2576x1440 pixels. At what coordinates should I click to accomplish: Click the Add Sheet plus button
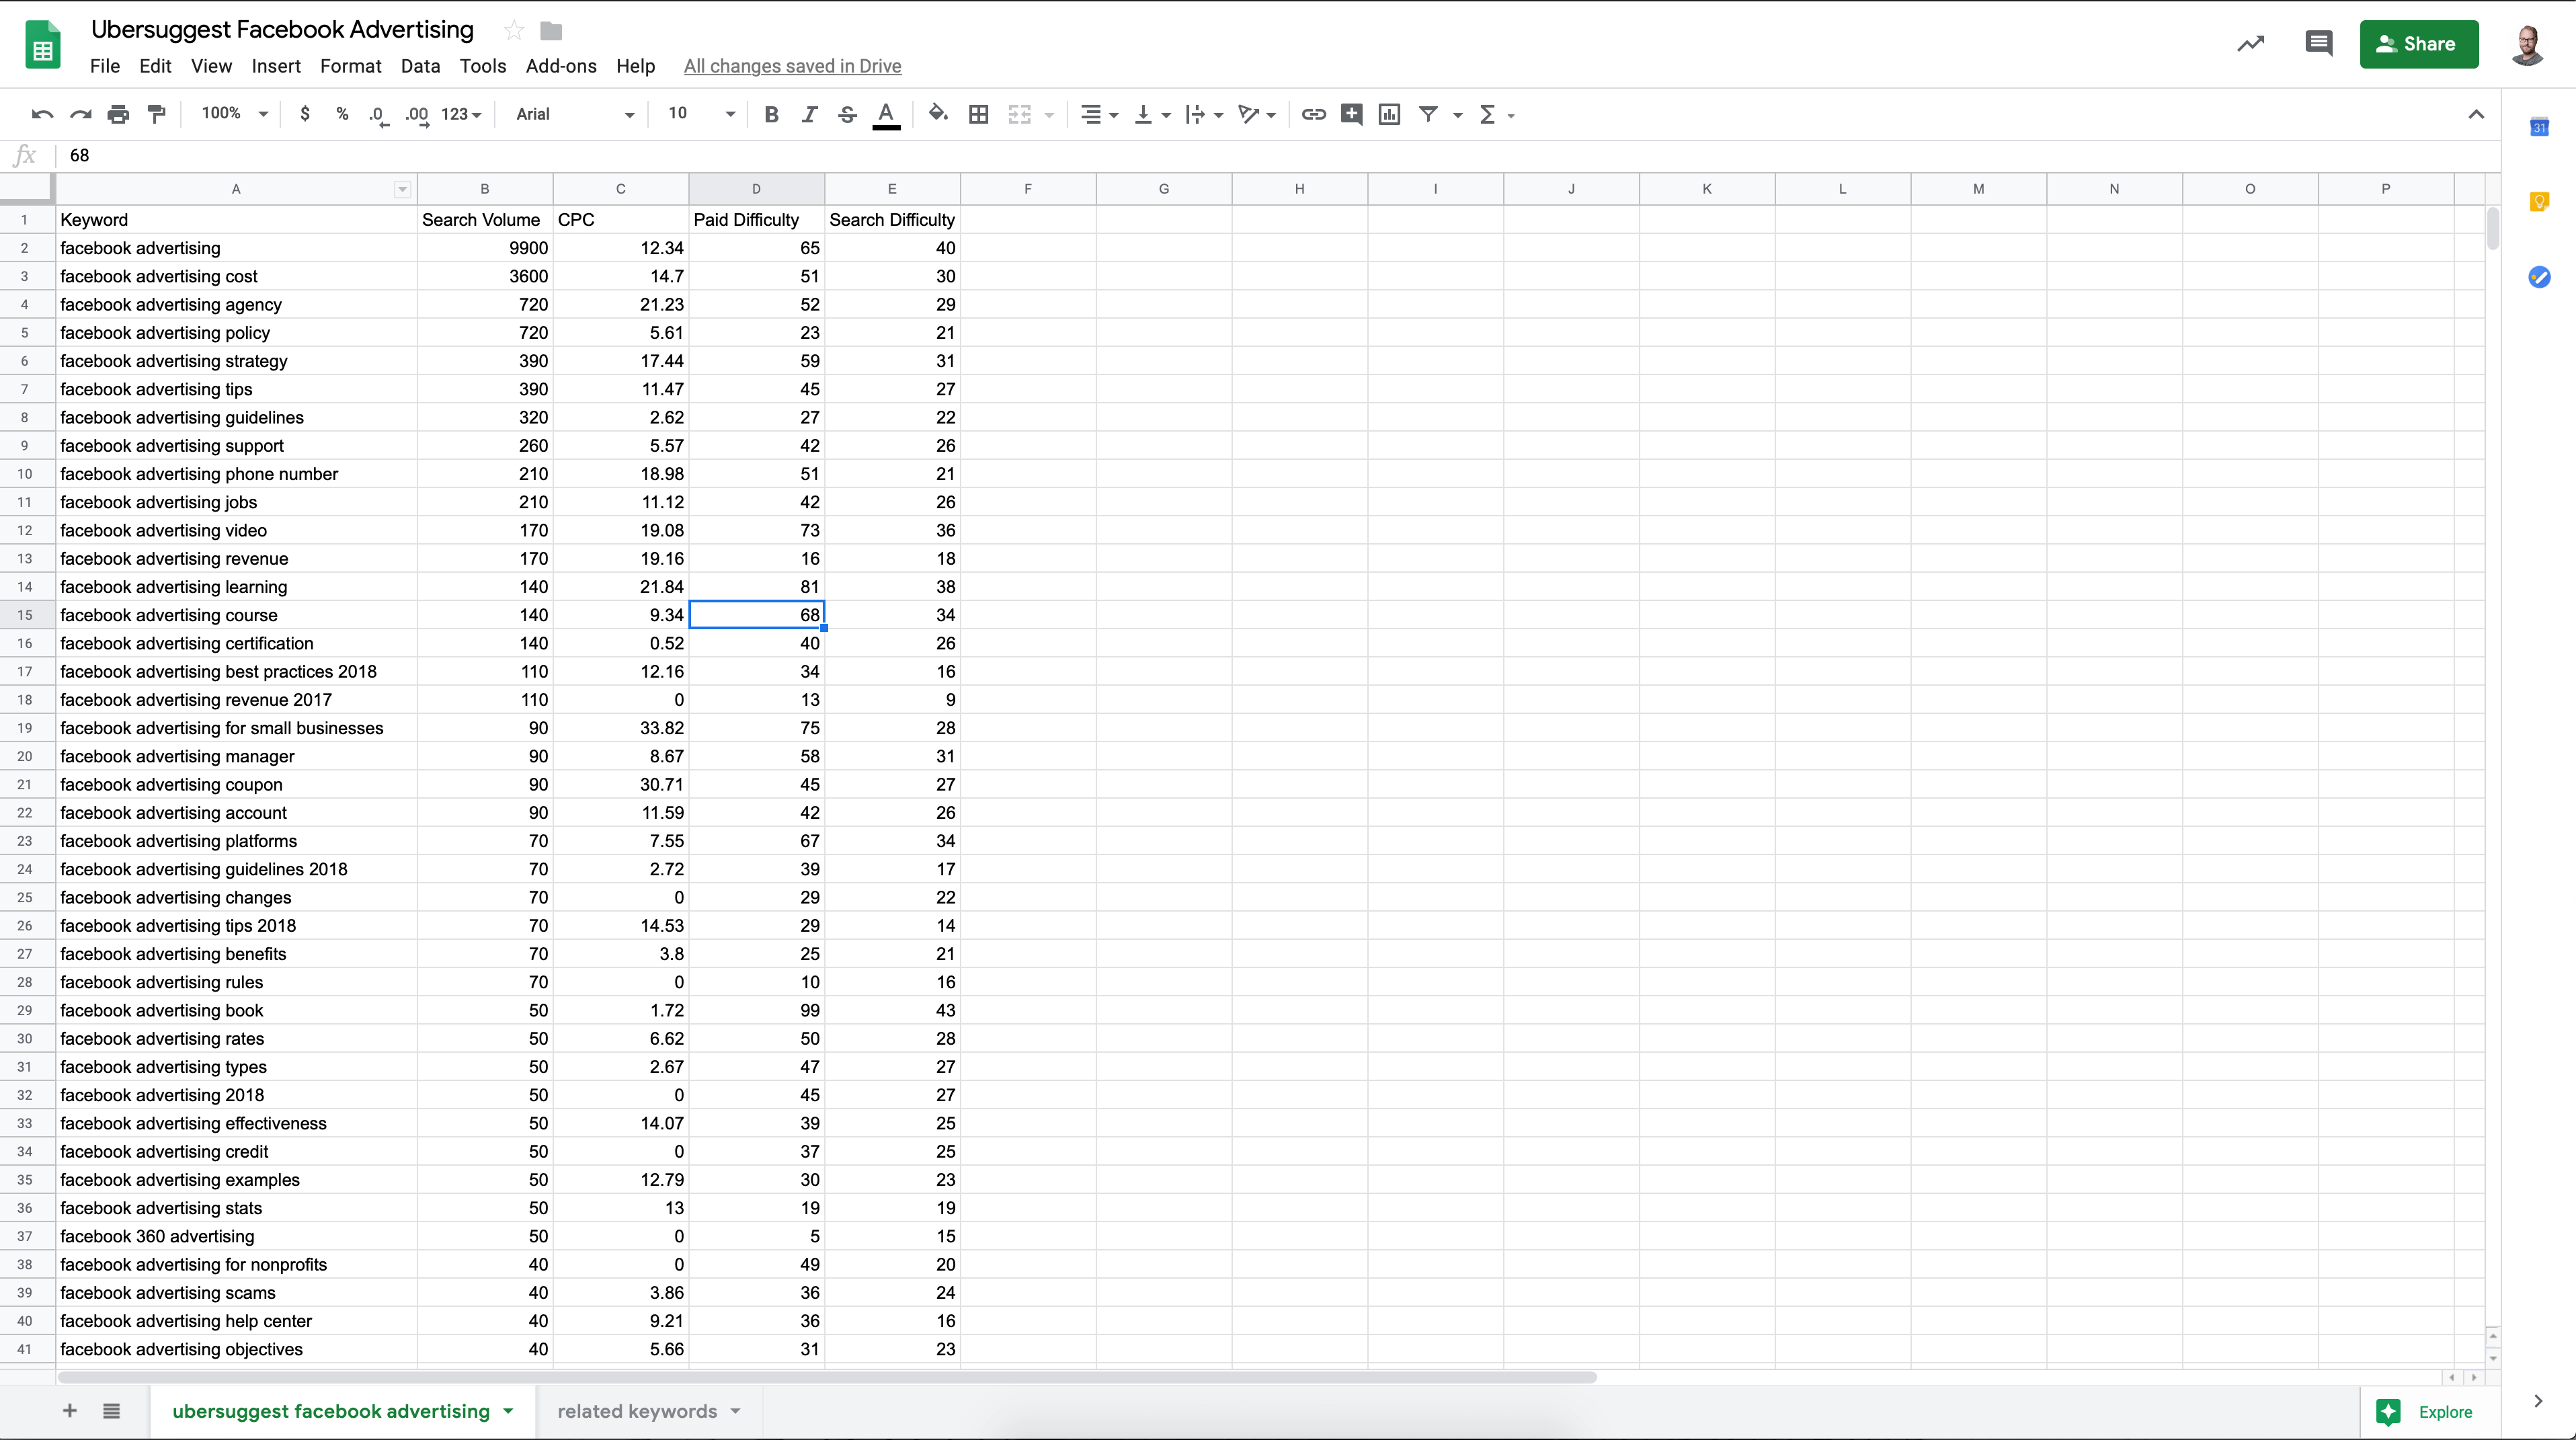tap(70, 1411)
